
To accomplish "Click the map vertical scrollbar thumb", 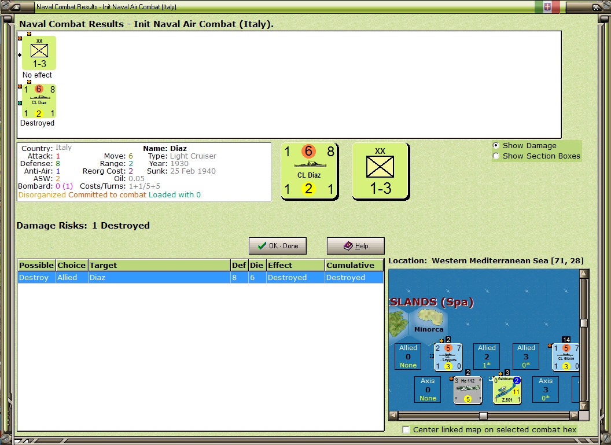I will coord(584,323).
